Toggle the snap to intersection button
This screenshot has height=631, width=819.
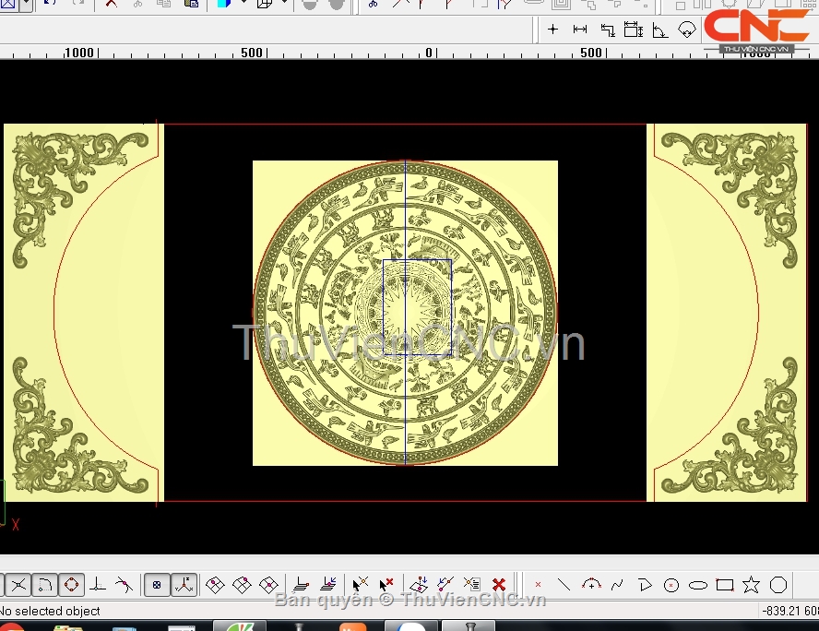click(x=18, y=585)
